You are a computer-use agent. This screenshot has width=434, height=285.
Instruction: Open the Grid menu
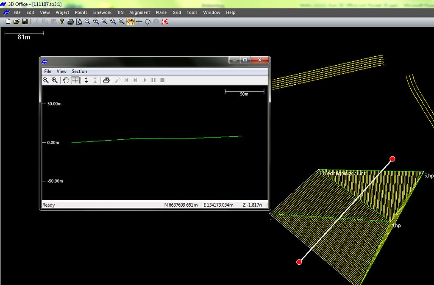[x=177, y=12]
